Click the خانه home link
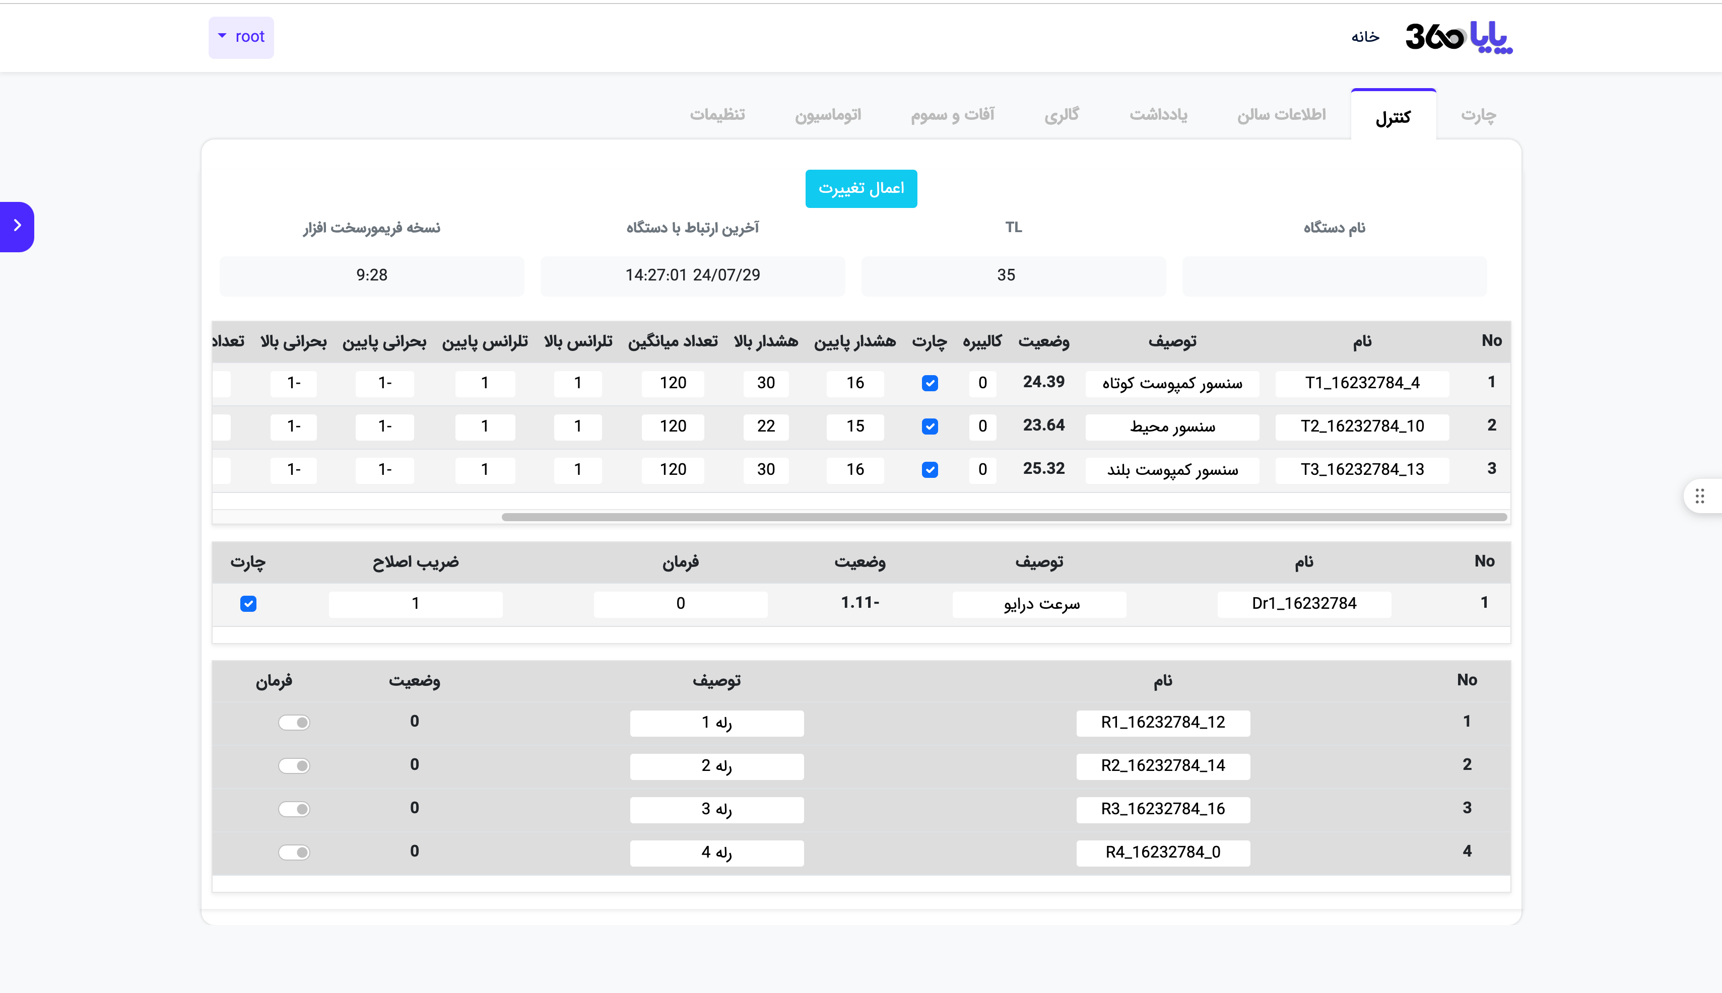Screen dimensions: 1722x993 (1365, 37)
